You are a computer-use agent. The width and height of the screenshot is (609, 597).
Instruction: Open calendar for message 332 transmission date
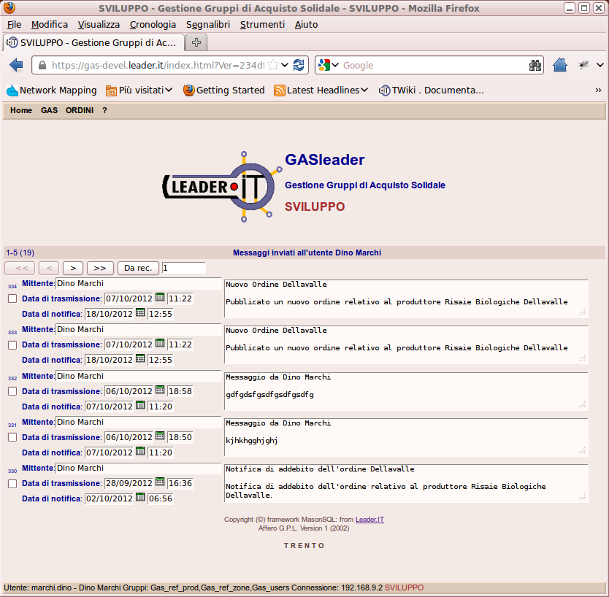pos(160,390)
